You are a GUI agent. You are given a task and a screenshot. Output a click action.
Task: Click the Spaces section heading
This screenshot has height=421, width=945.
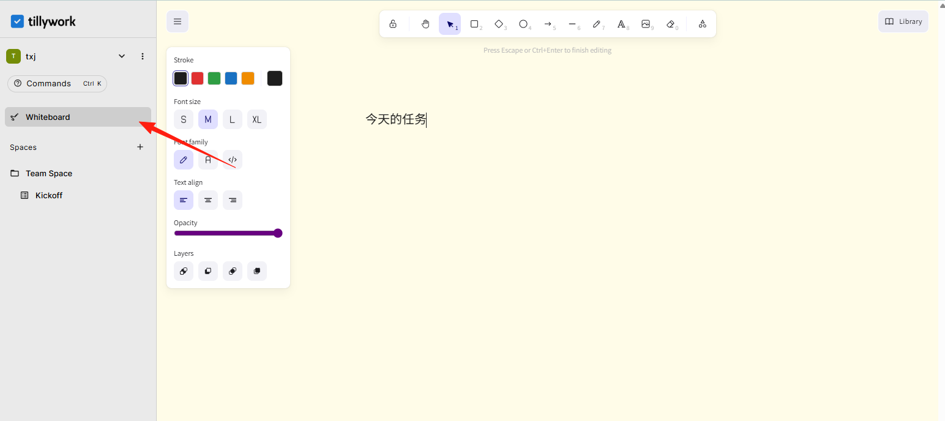pyautogui.click(x=23, y=147)
